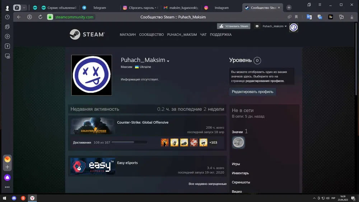Expand the tab group dropdown chevron
The image size is (359, 202).
tap(24, 8)
